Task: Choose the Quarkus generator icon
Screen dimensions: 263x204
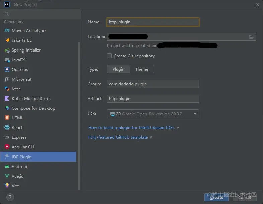Action: 7,70
